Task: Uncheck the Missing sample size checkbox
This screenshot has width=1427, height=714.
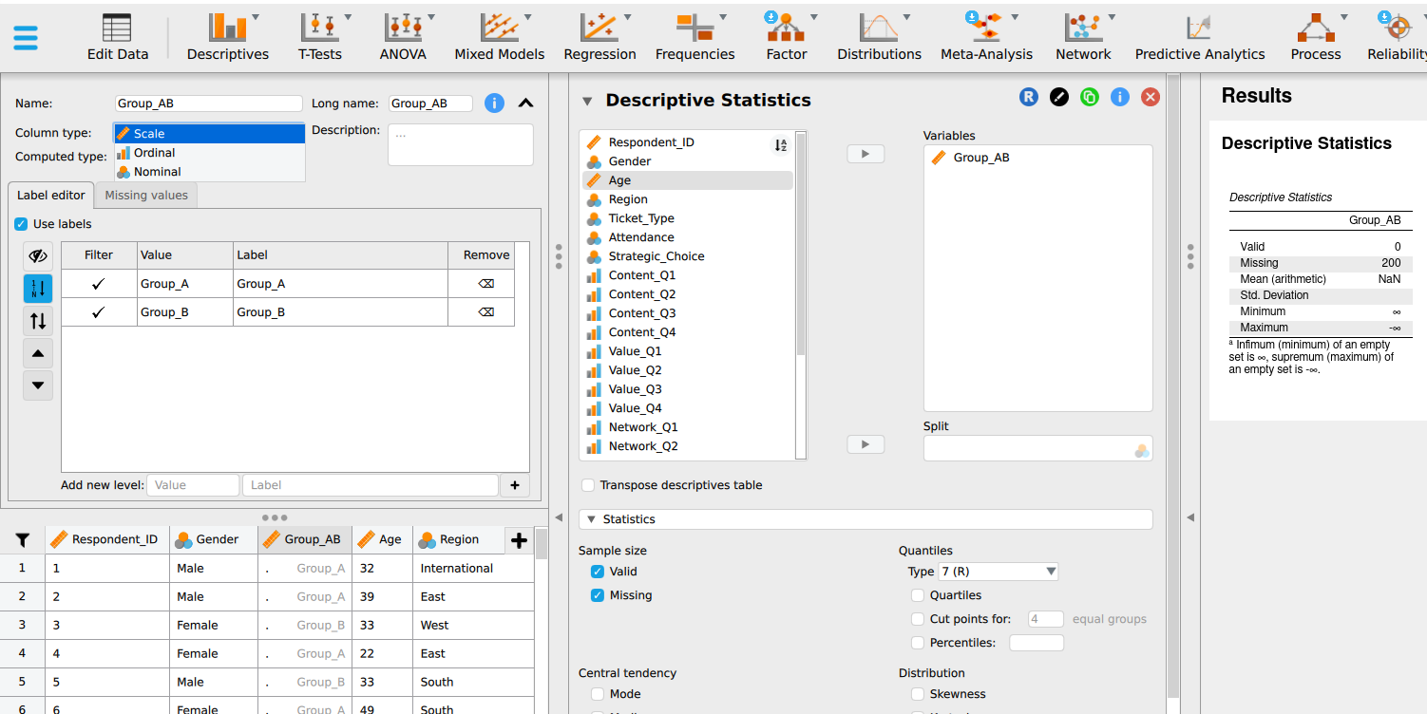Action: click(x=598, y=595)
